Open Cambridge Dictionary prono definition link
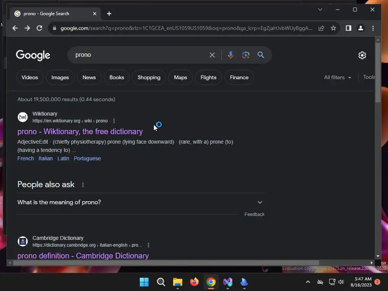 tap(83, 256)
